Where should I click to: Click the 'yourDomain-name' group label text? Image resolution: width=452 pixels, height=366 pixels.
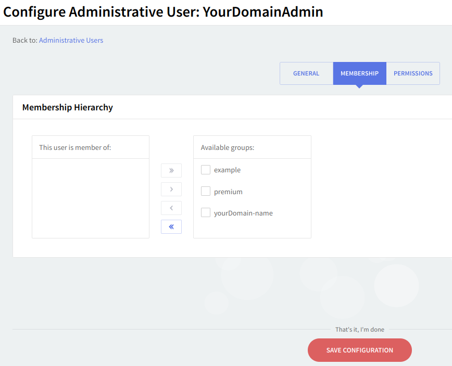point(243,213)
